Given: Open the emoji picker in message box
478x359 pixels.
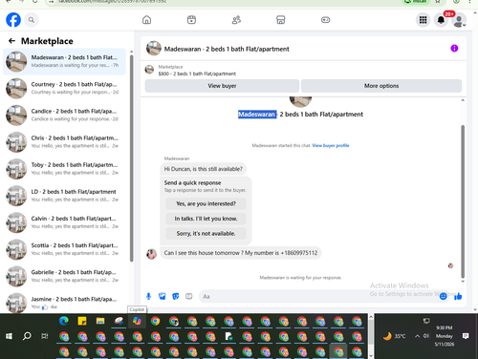Looking at the screenshot, I should pyautogui.click(x=443, y=296).
